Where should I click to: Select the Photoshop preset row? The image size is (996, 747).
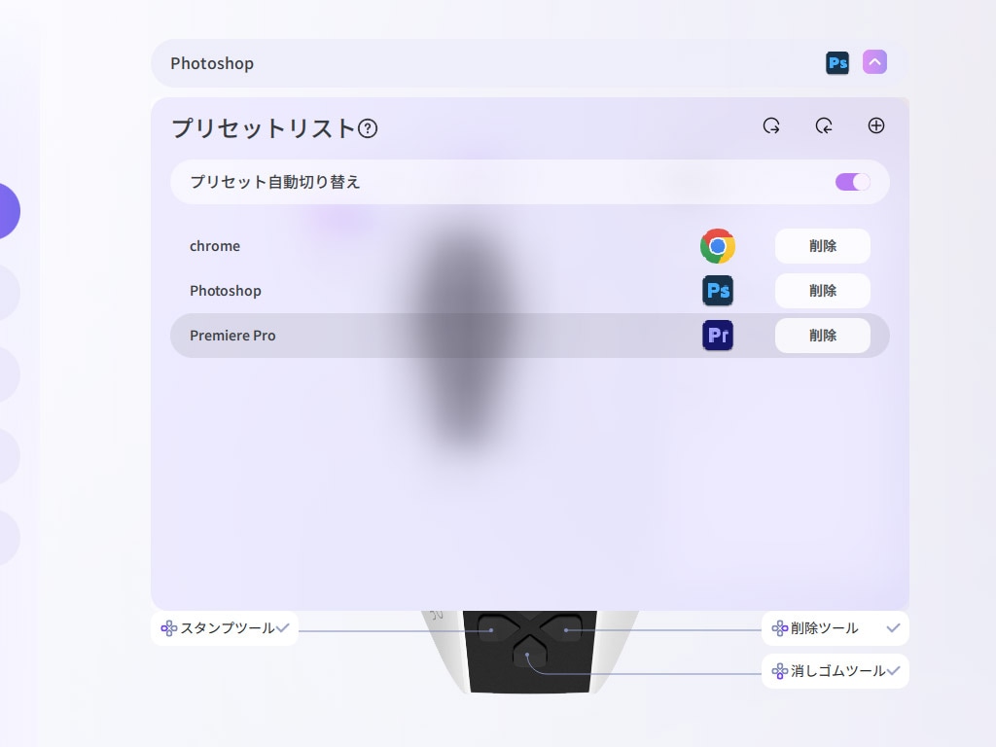coord(530,290)
